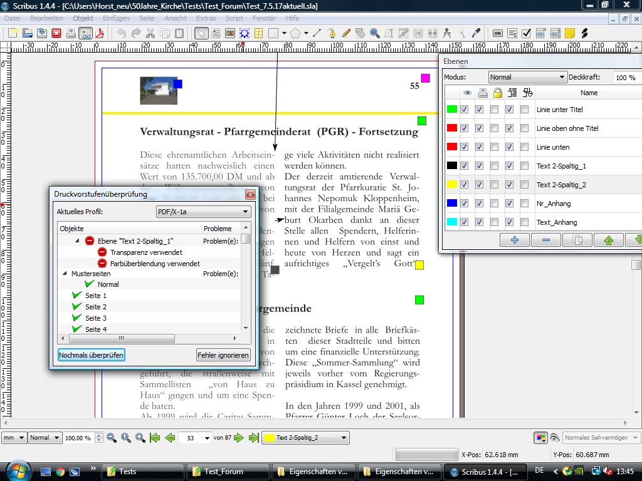The height and width of the screenshot is (481, 642).
Task: Activate the Eyedropper tool
Action: pyautogui.click(x=476, y=33)
